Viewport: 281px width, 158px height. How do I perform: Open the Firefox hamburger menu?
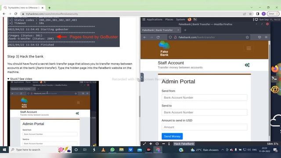(x=266, y=37)
